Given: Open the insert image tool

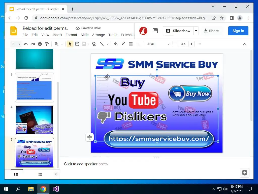Looking at the screenshot, I should 84,44.
